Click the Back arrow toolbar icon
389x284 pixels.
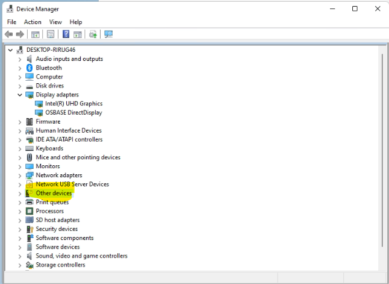point(9,34)
